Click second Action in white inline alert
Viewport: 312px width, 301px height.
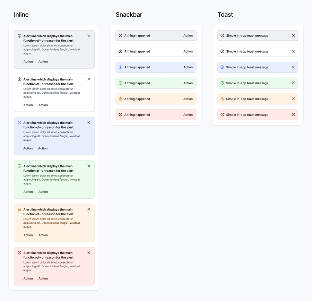tap(43, 105)
